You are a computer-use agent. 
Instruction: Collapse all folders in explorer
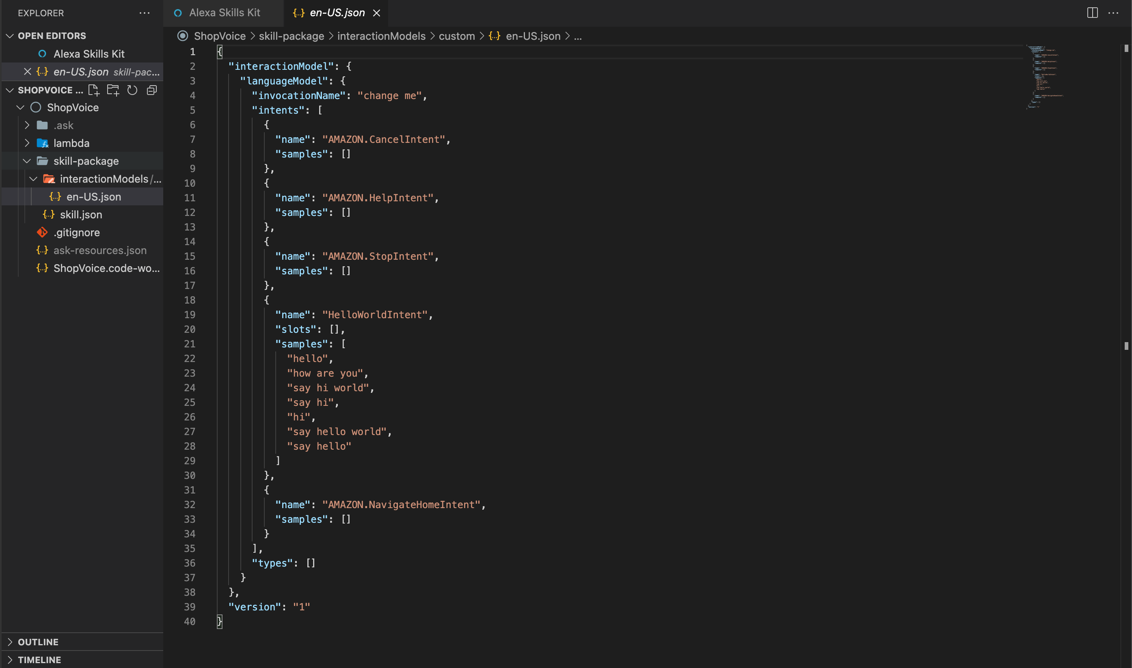click(x=152, y=90)
